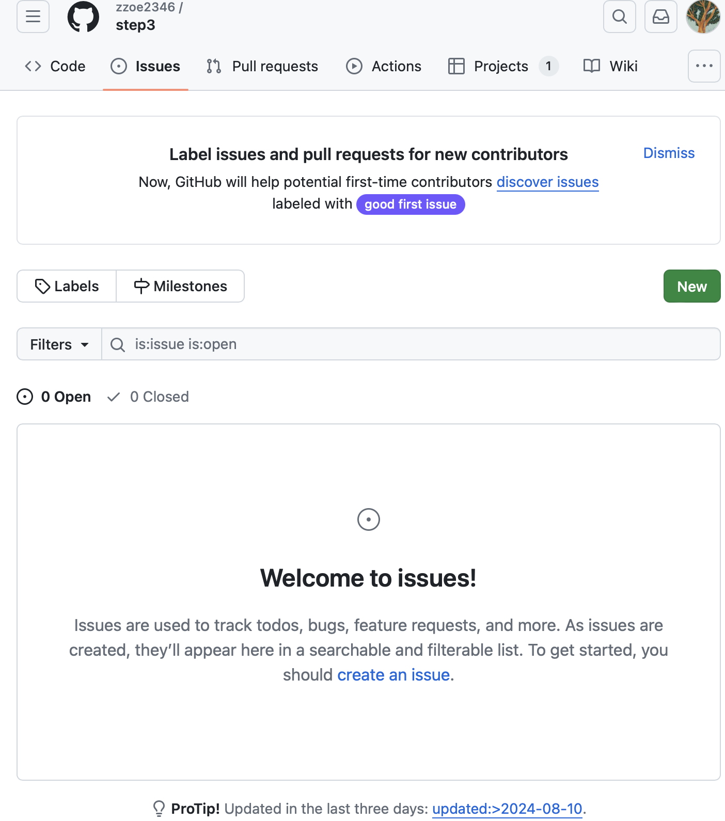
Task: Dismiss the new contributors banner
Action: click(669, 153)
